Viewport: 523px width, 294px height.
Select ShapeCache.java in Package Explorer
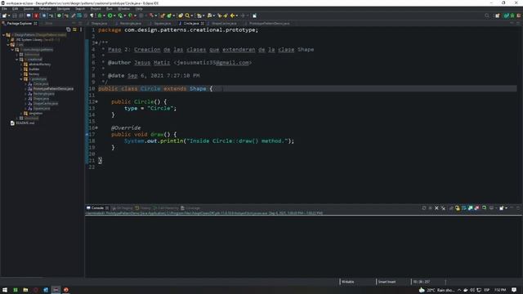(46, 104)
